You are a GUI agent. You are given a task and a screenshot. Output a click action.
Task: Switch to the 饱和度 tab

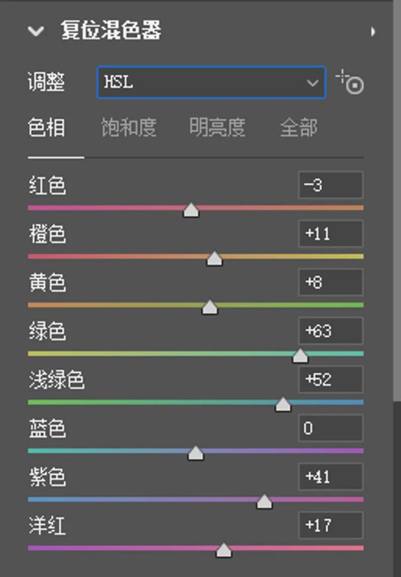128,128
